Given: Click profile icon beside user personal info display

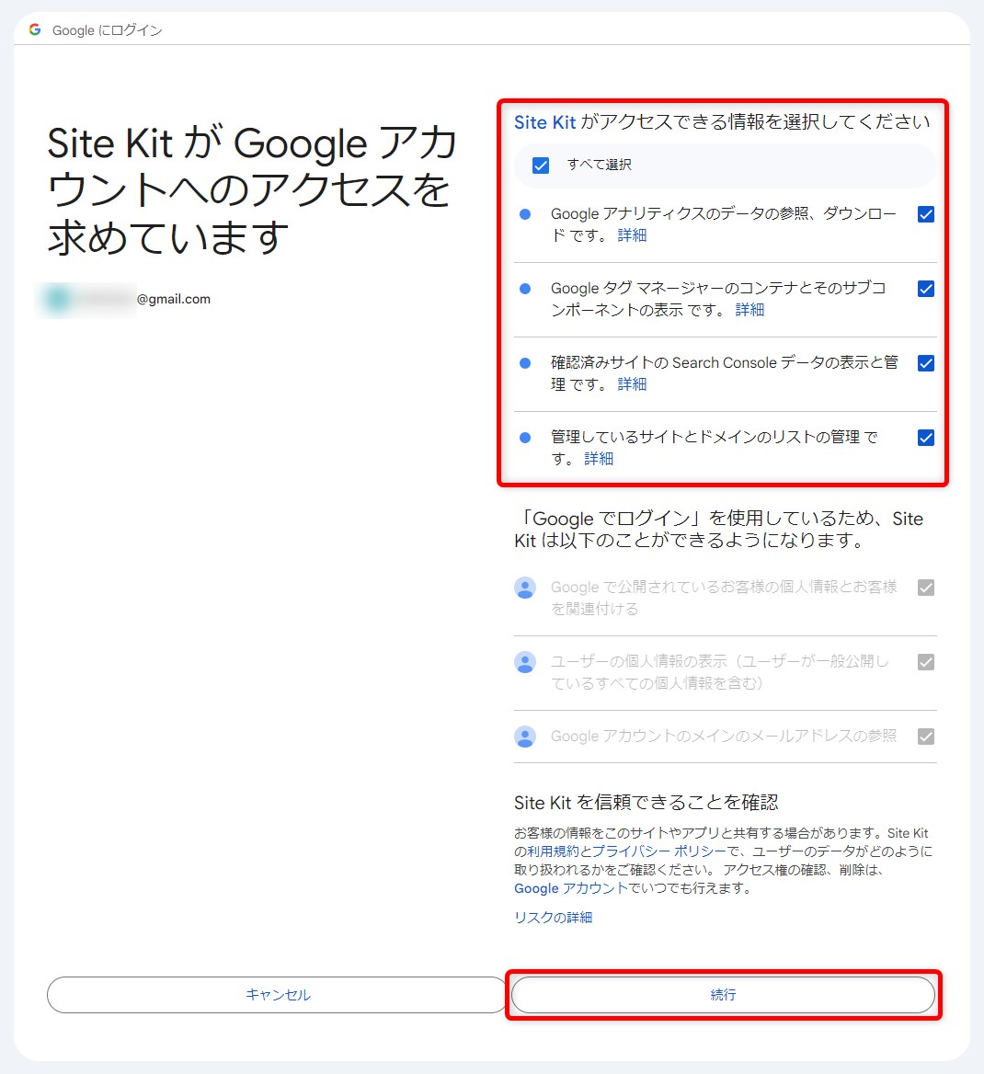Looking at the screenshot, I should pyautogui.click(x=525, y=662).
